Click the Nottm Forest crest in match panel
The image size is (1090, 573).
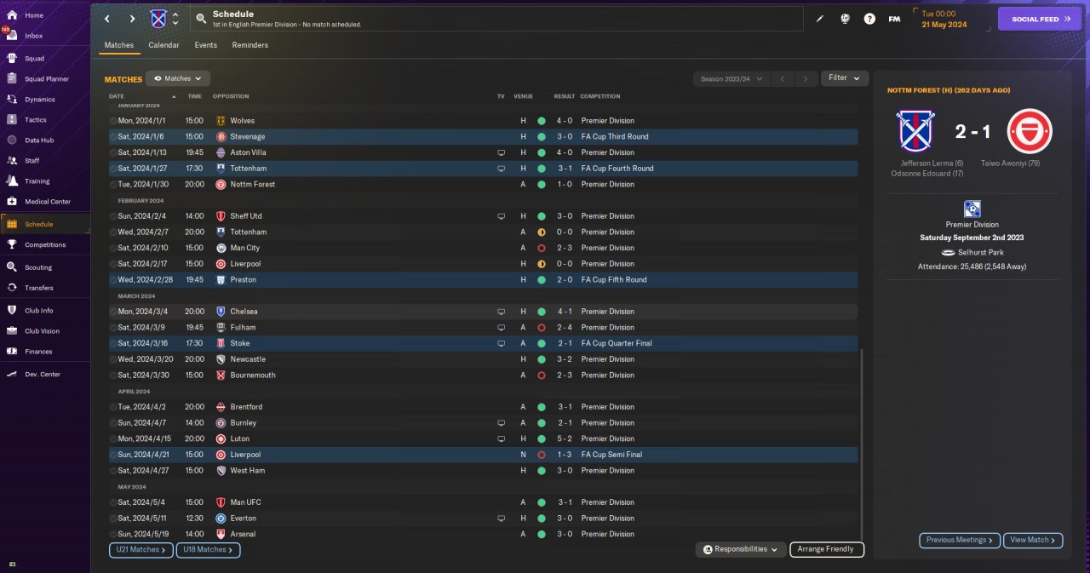pyautogui.click(x=1030, y=131)
